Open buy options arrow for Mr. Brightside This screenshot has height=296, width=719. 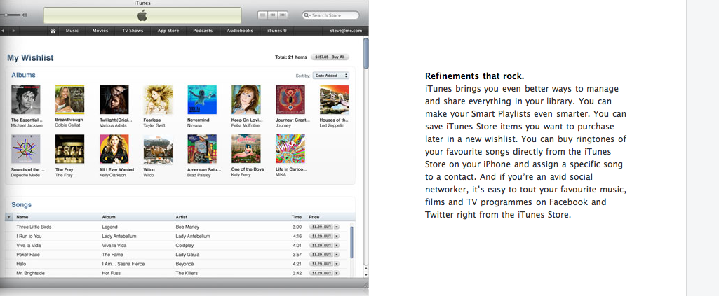[337, 273]
